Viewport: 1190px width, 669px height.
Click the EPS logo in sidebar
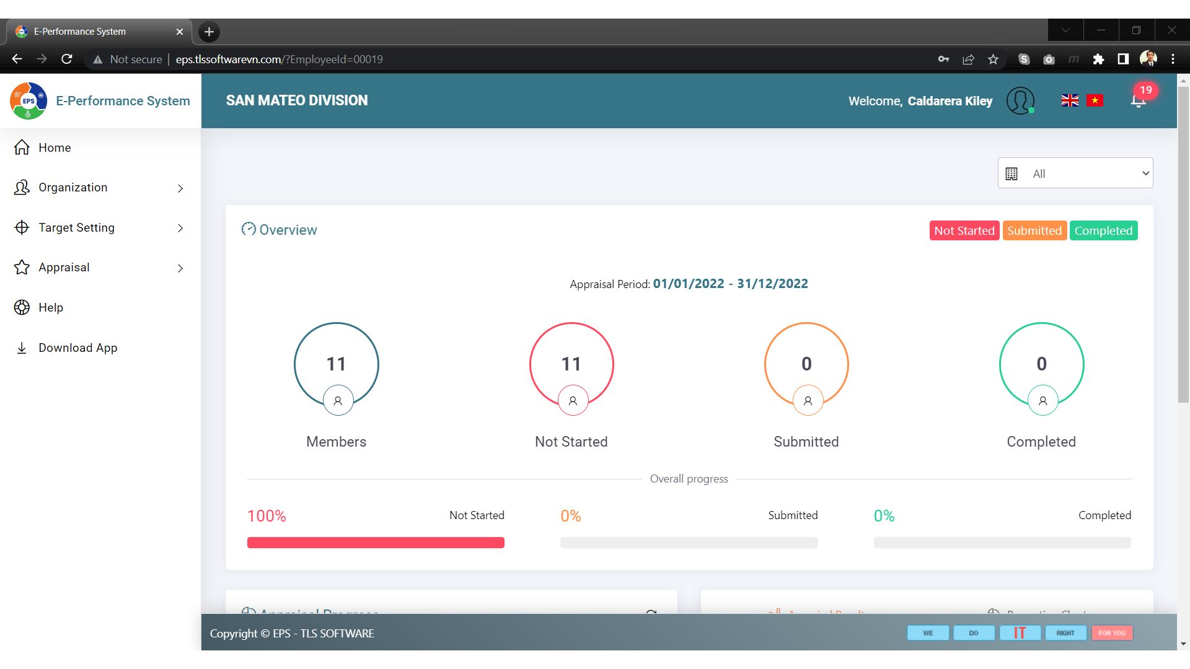pos(29,100)
